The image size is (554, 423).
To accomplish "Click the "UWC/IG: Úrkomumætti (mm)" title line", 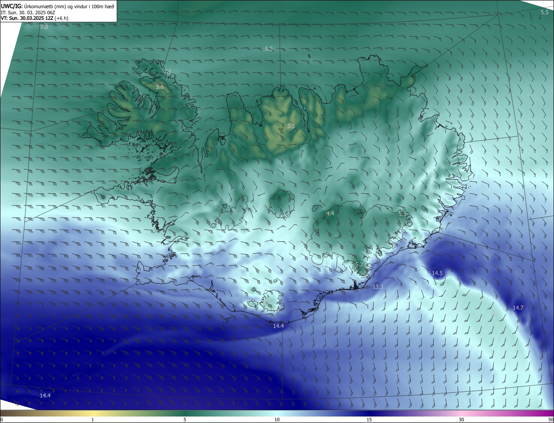I will (58, 6).
